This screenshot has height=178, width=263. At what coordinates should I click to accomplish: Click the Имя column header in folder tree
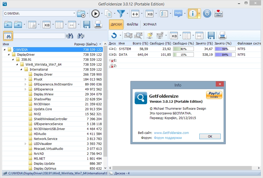point(6,44)
